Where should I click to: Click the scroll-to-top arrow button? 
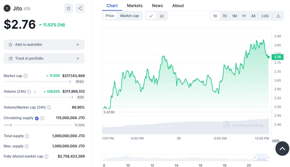[282, 148]
